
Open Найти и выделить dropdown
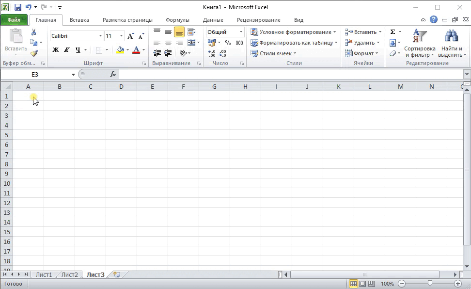coord(452,43)
